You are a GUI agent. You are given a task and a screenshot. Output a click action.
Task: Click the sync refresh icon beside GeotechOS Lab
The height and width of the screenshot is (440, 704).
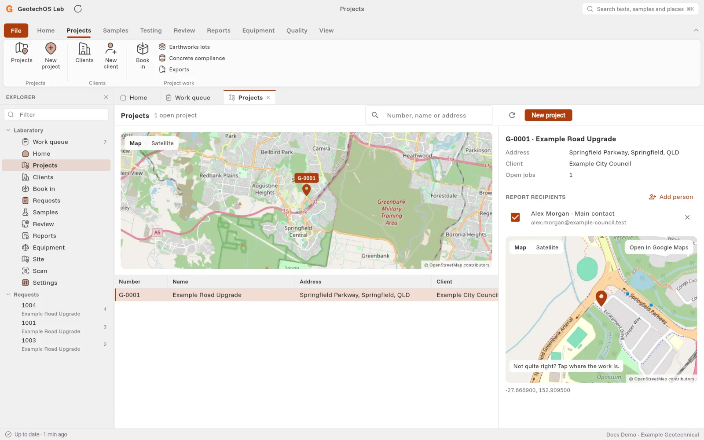78,9
